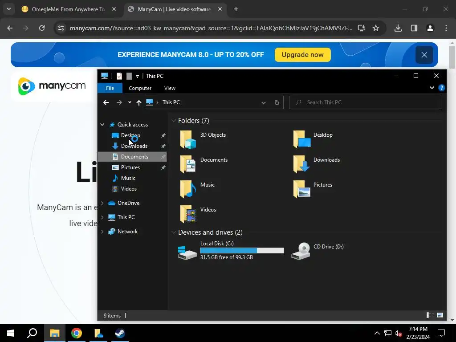The image size is (456, 342).
Task: Open the View ribbon tab
Action: (170, 88)
